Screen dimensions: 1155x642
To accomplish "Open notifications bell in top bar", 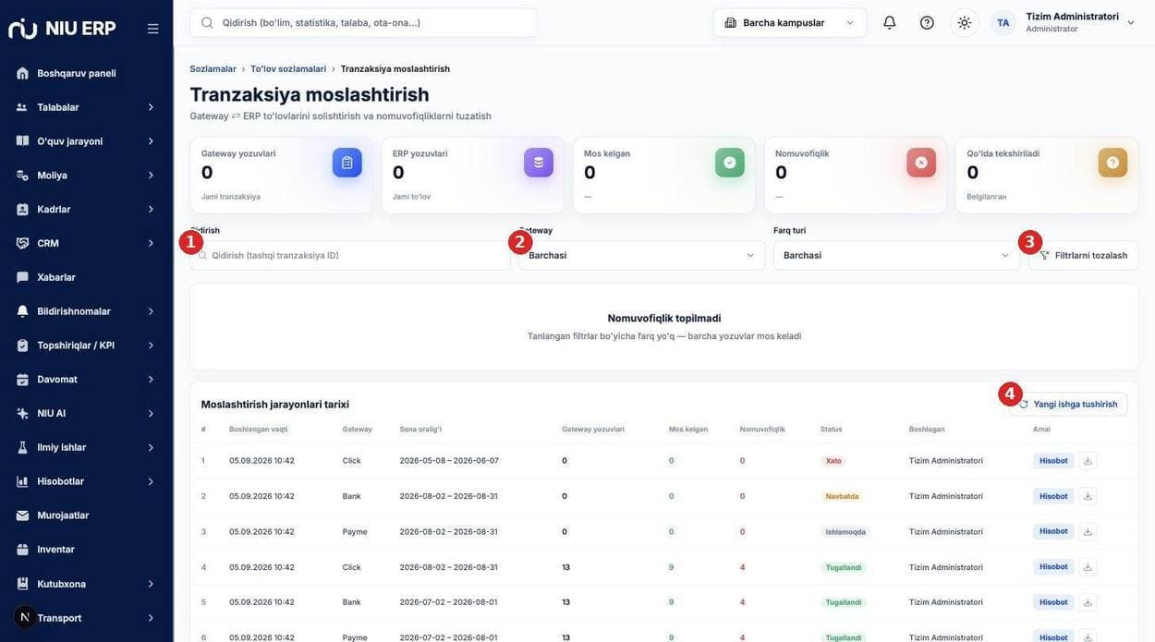I will point(890,22).
